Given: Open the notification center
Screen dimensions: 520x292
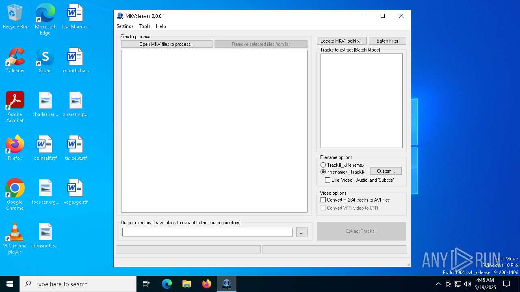Looking at the screenshot, I should coord(507,284).
